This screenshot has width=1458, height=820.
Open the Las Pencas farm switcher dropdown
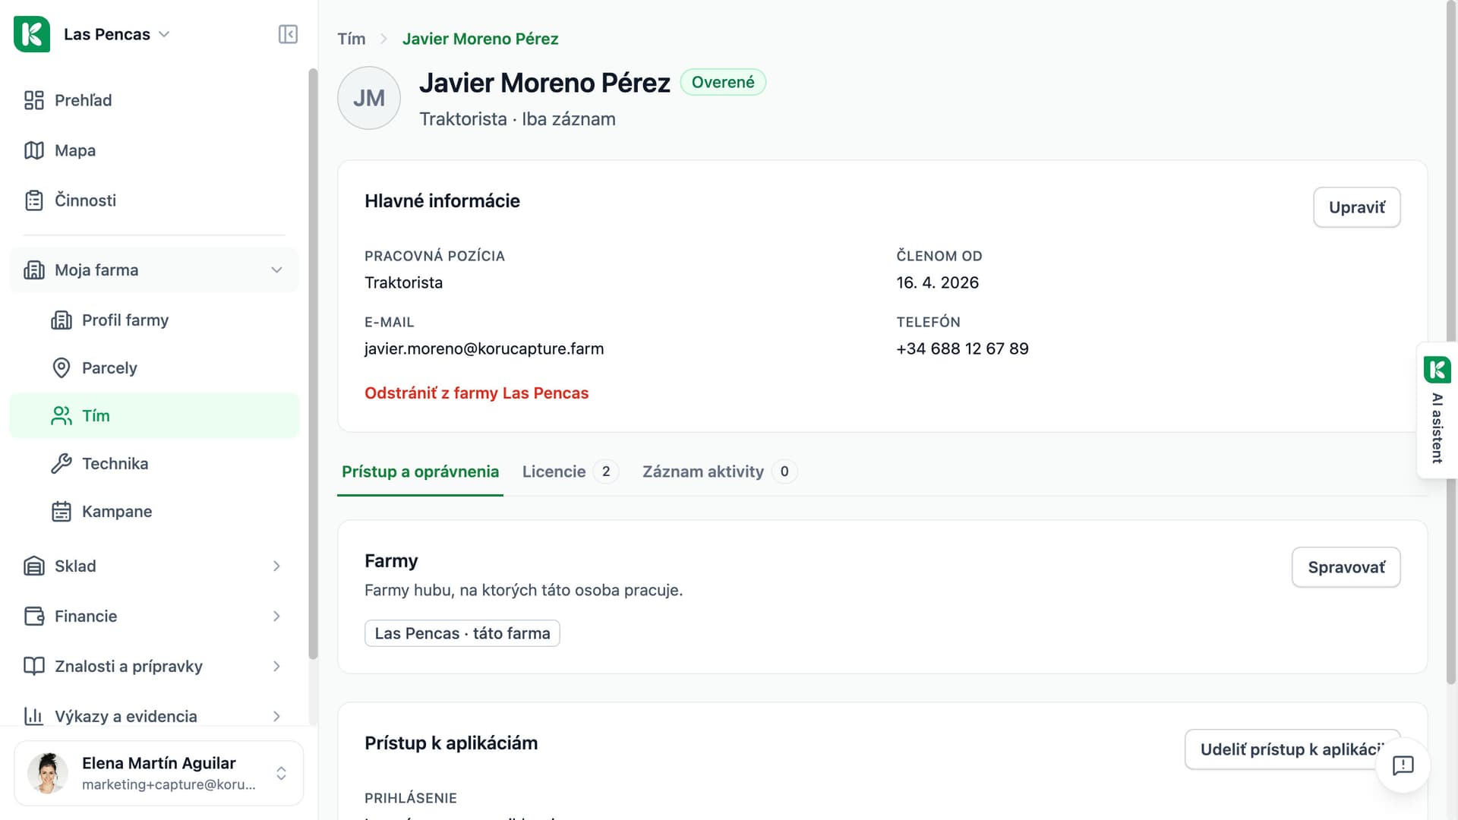[117, 34]
